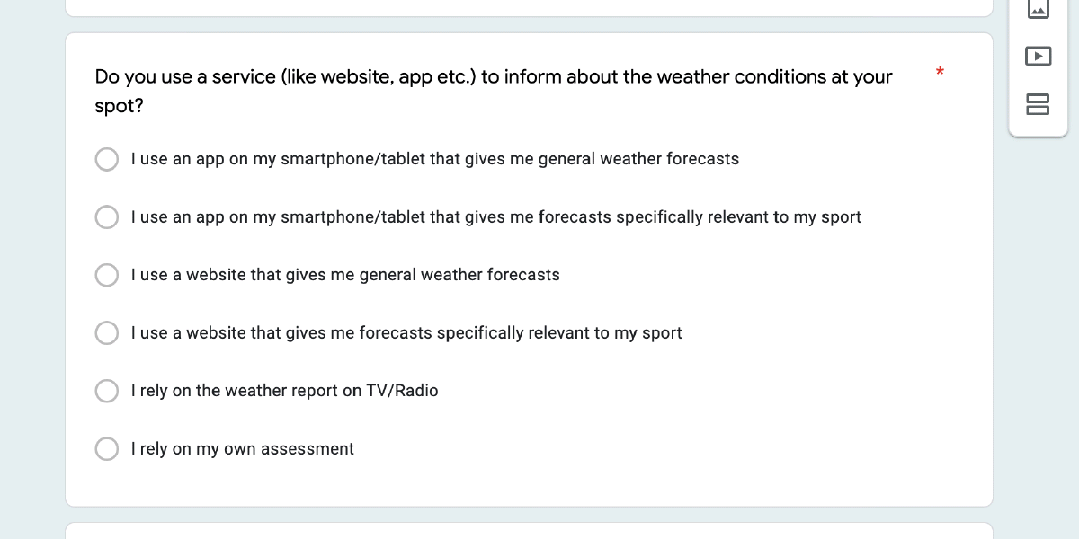This screenshot has width=1079, height=539.
Task: Click the general weather website option label text
Action: point(345,275)
